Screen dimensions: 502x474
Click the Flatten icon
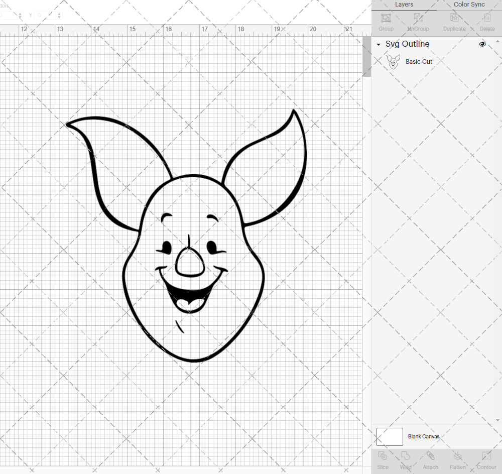pyautogui.click(x=457, y=455)
